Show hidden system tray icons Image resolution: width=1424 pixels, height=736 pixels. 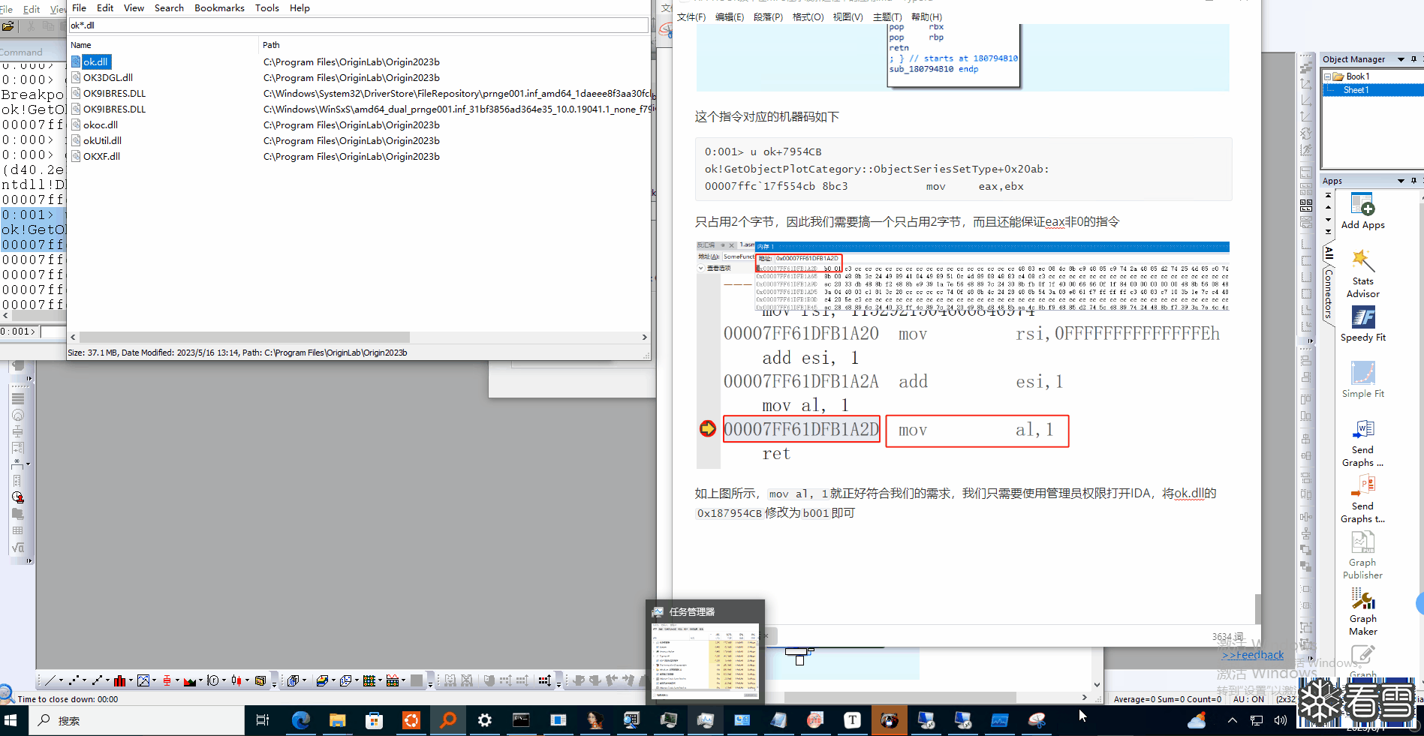[x=1232, y=720]
